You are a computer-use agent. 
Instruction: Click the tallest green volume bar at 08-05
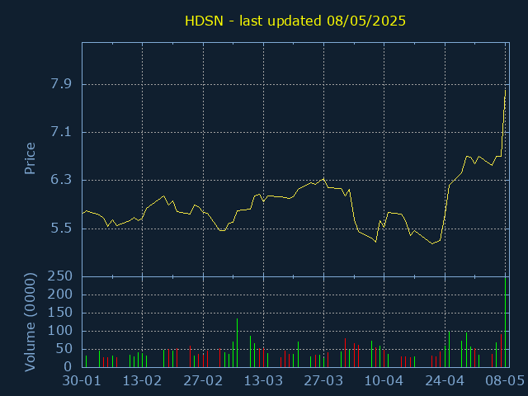click(x=505, y=323)
